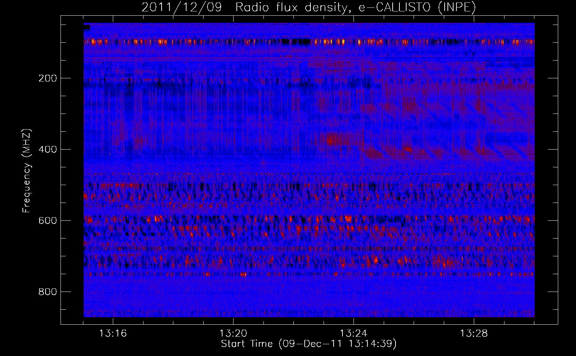Click the radio spectrogram image

309,170
